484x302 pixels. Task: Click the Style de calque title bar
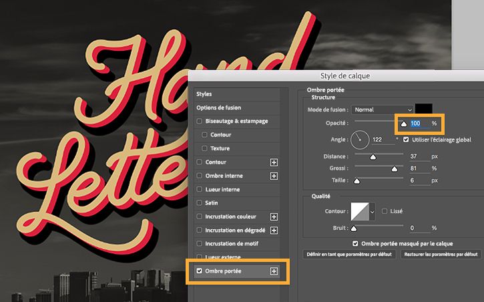(x=336, y=76)
